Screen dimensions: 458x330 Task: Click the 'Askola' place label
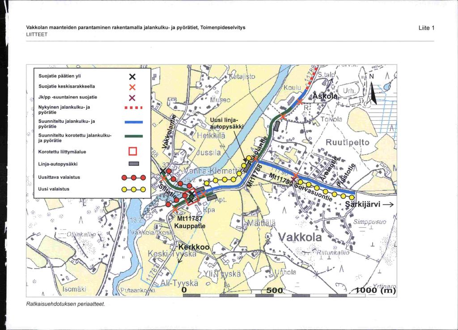click(x=325, y=97)
